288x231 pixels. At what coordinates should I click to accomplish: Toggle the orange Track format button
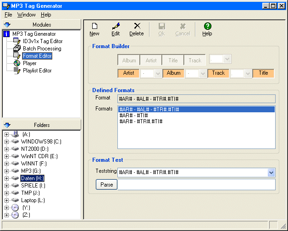click(218, 73)
